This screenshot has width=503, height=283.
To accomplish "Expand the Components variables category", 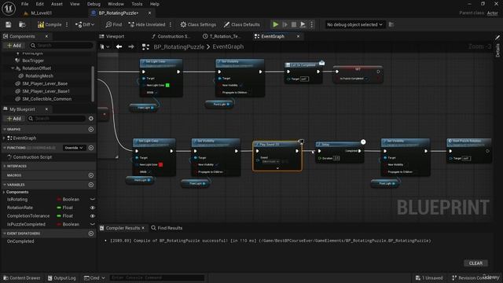I will point(4,192).
